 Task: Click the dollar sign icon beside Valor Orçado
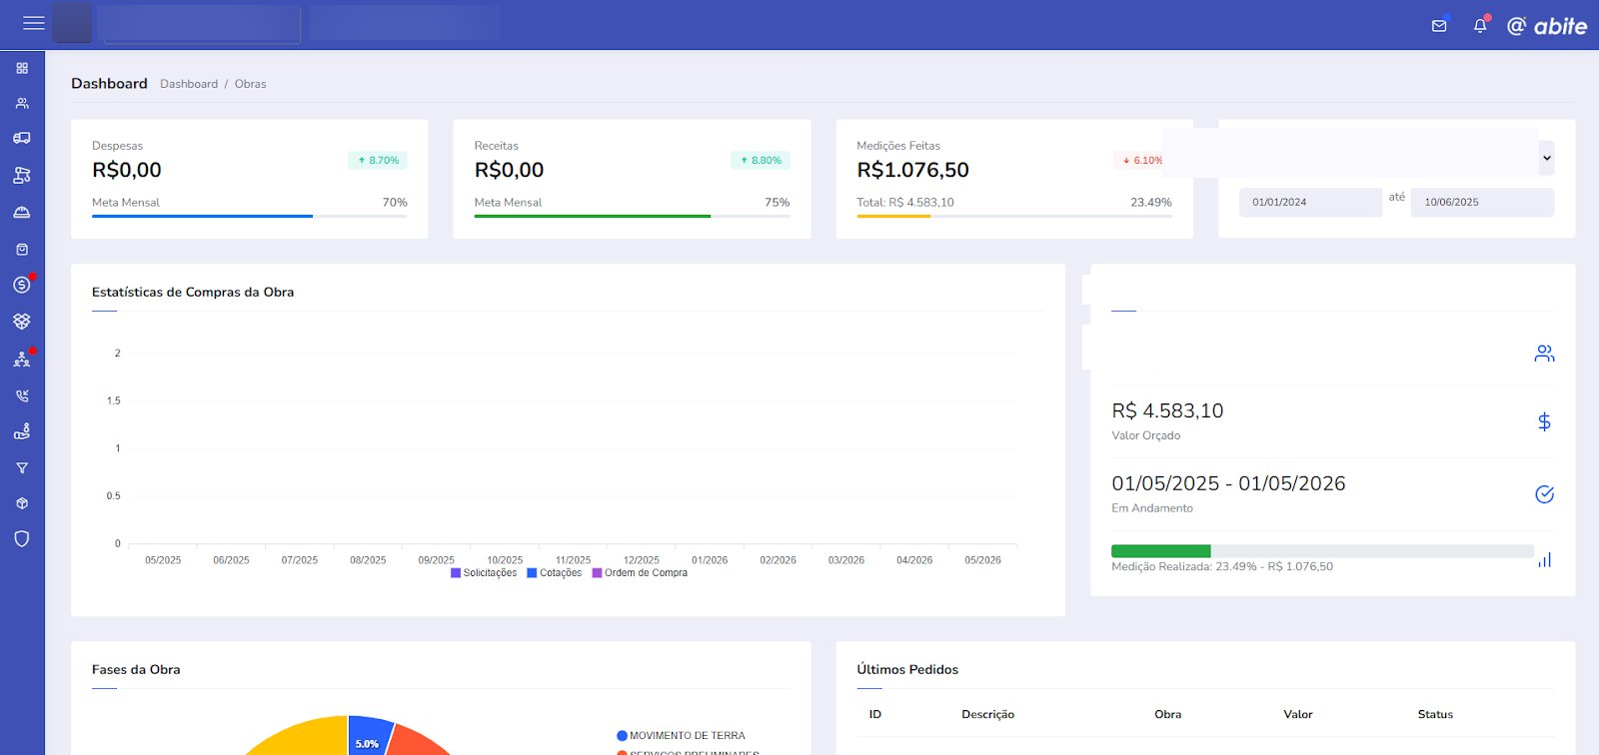1544,421
